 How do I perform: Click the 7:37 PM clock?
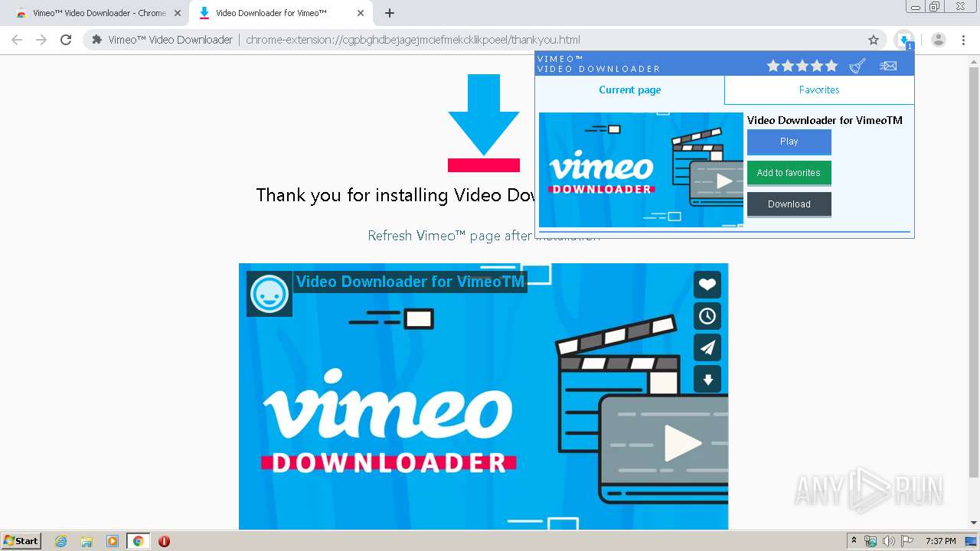(940, 541)
